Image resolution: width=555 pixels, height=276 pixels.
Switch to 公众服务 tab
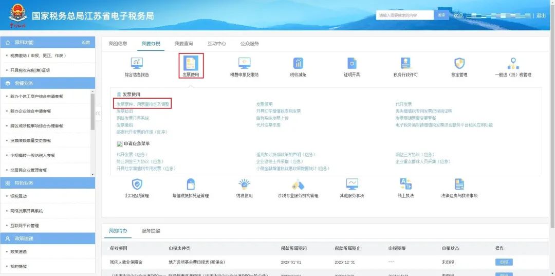(x=250, y=44)
